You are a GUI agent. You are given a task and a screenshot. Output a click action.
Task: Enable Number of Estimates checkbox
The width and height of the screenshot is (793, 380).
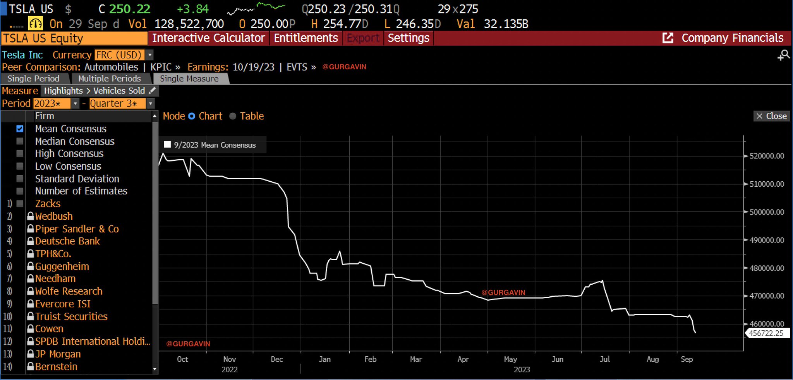pyautogui.click(x=20, y=191)
